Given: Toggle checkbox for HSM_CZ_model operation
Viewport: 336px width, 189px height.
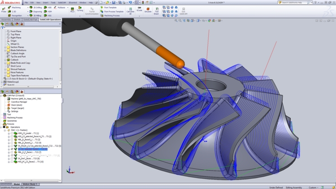Looking at the screenshot, I should tap(12, 133).
